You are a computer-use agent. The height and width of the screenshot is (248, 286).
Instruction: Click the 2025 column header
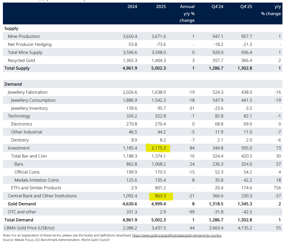click(x=161, y=6)
